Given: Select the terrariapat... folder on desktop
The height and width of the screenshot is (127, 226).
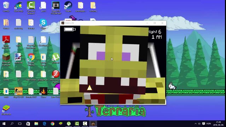Looking at the screenshot, I should 80,7.
